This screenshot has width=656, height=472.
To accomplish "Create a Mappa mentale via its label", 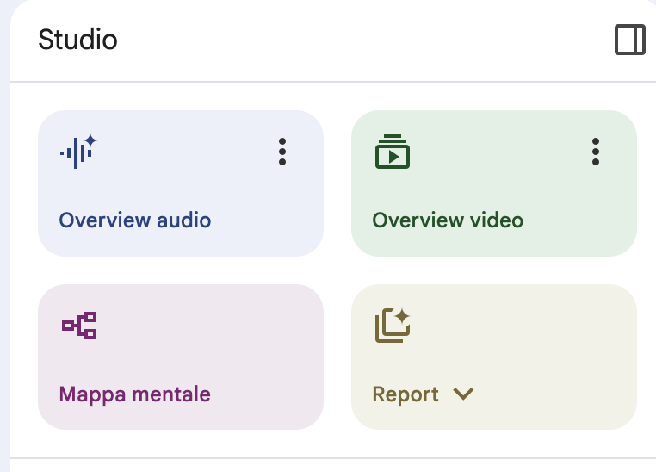I will coord(134,394).
